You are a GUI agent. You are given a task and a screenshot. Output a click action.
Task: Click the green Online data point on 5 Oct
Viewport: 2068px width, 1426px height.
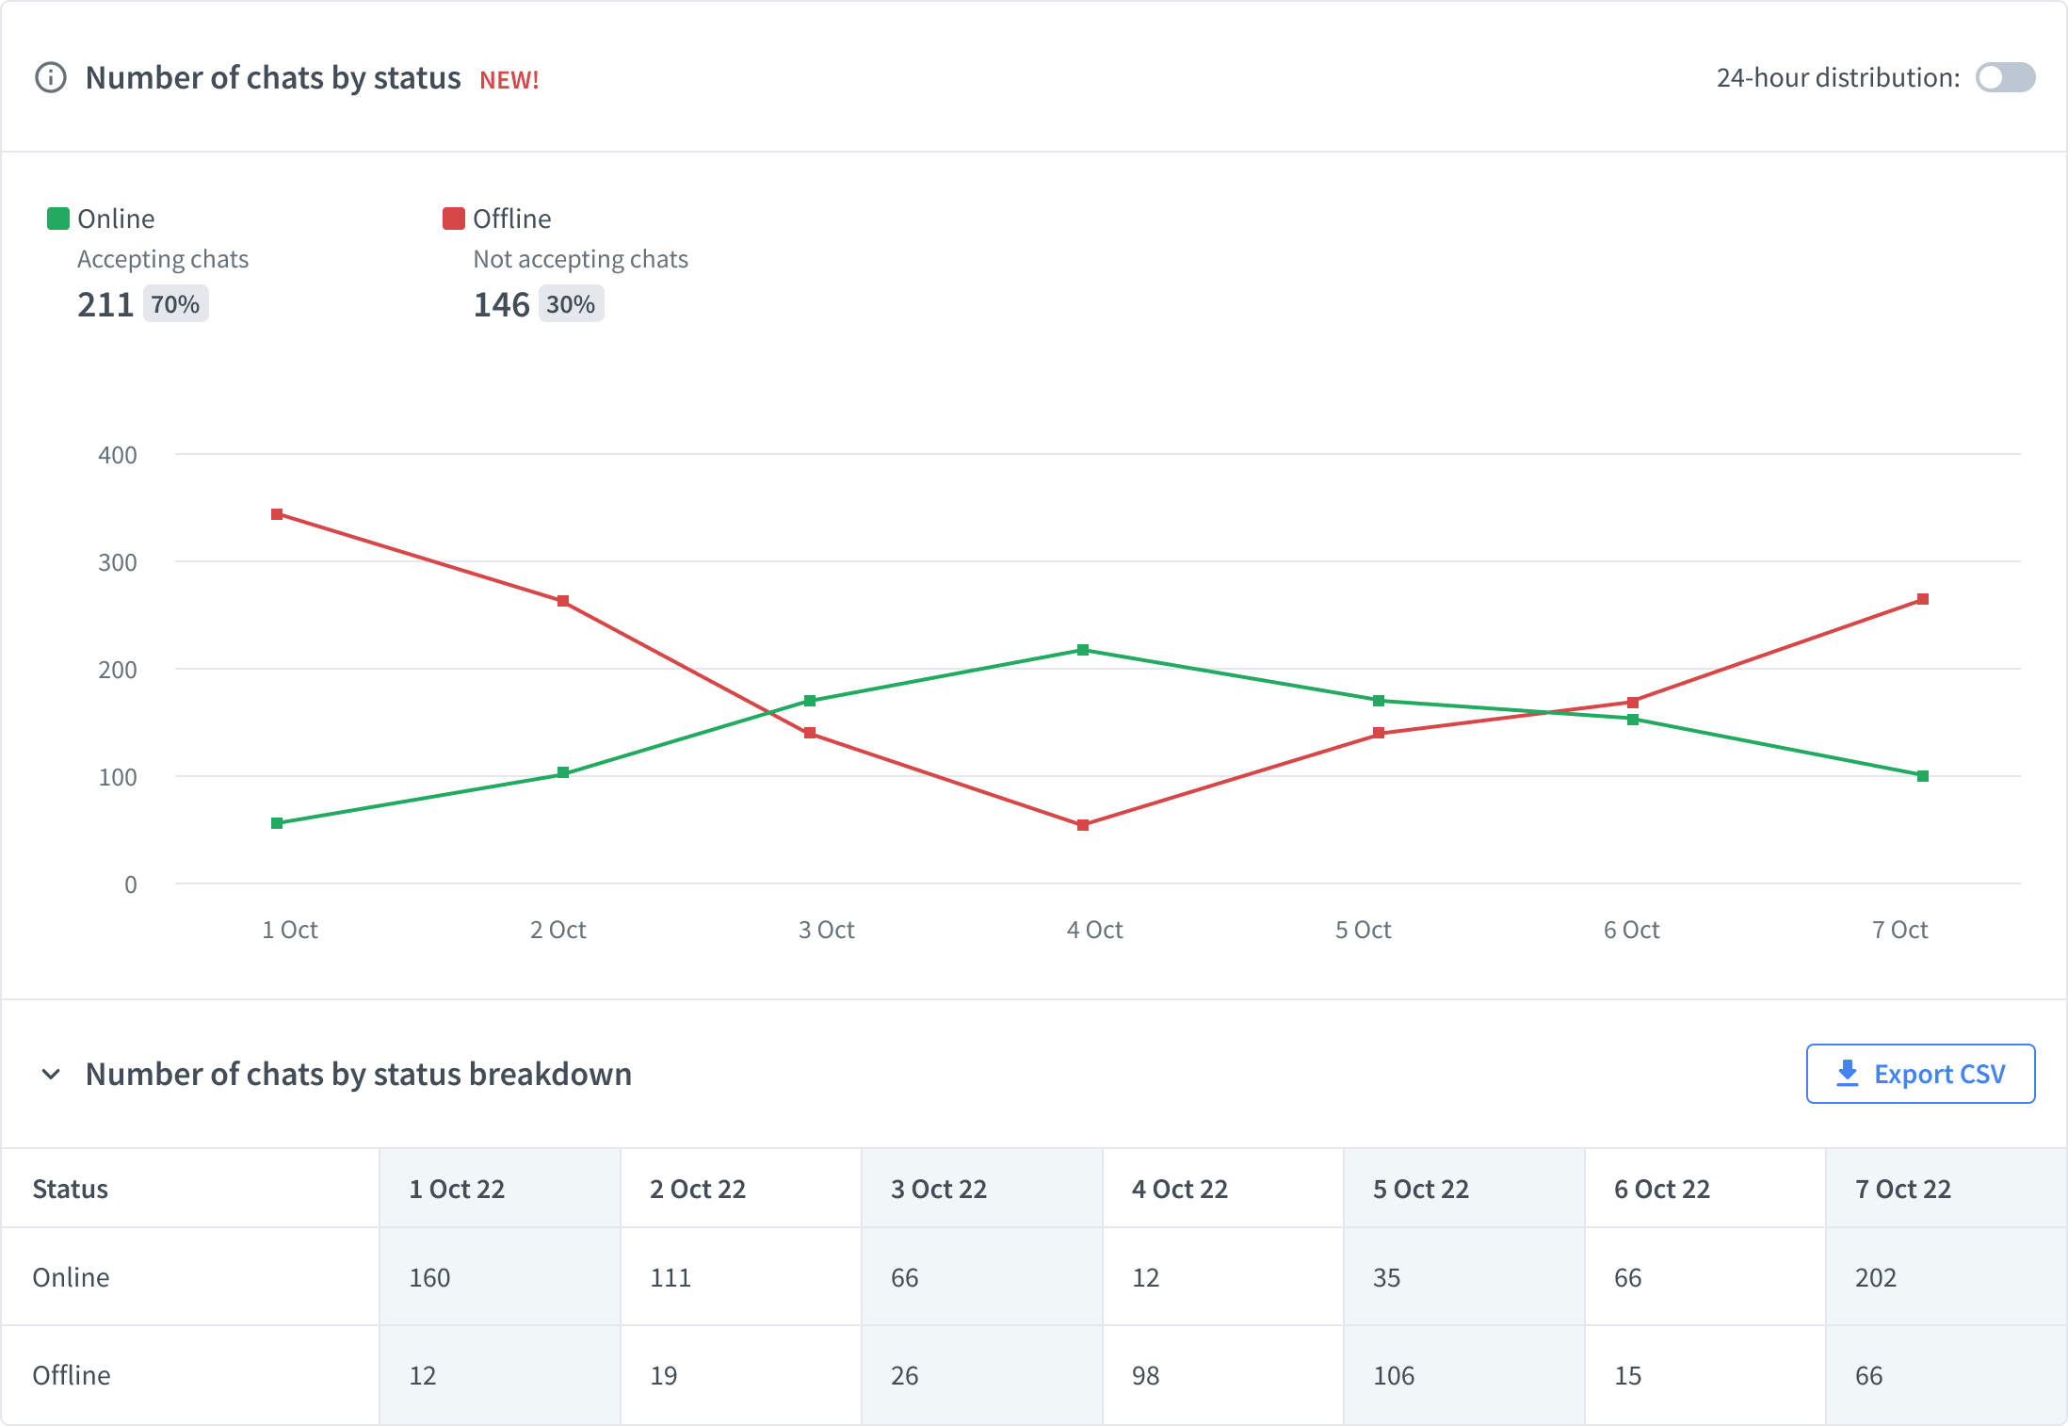pos(1379,701)
